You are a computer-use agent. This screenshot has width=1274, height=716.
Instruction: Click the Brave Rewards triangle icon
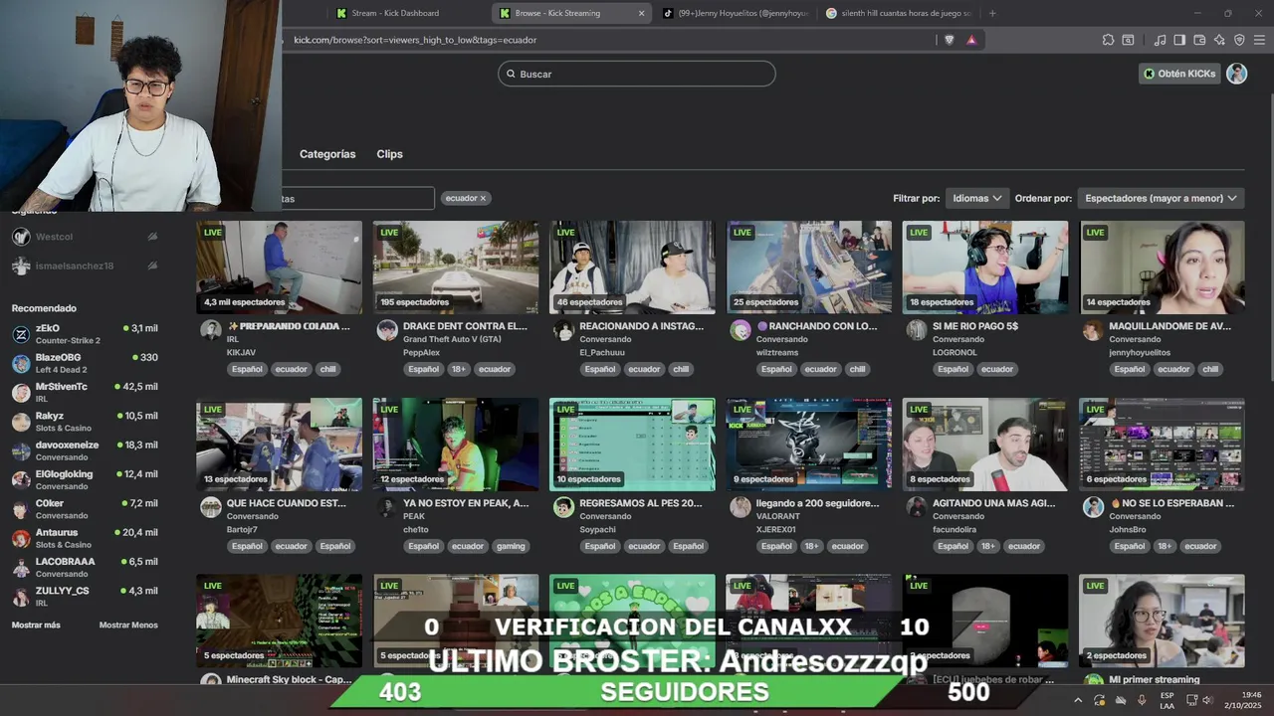pyautogui.click(x=971, y=40)
